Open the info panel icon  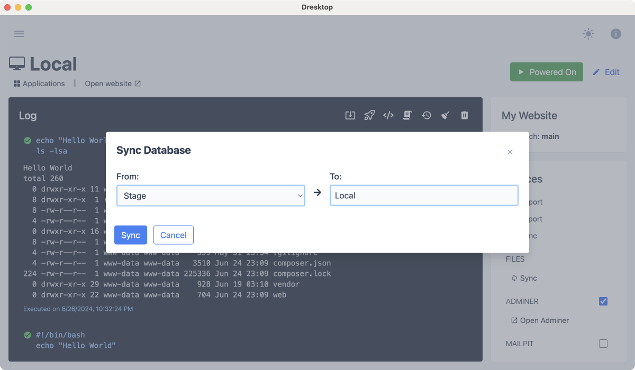[x=615, y=33]
